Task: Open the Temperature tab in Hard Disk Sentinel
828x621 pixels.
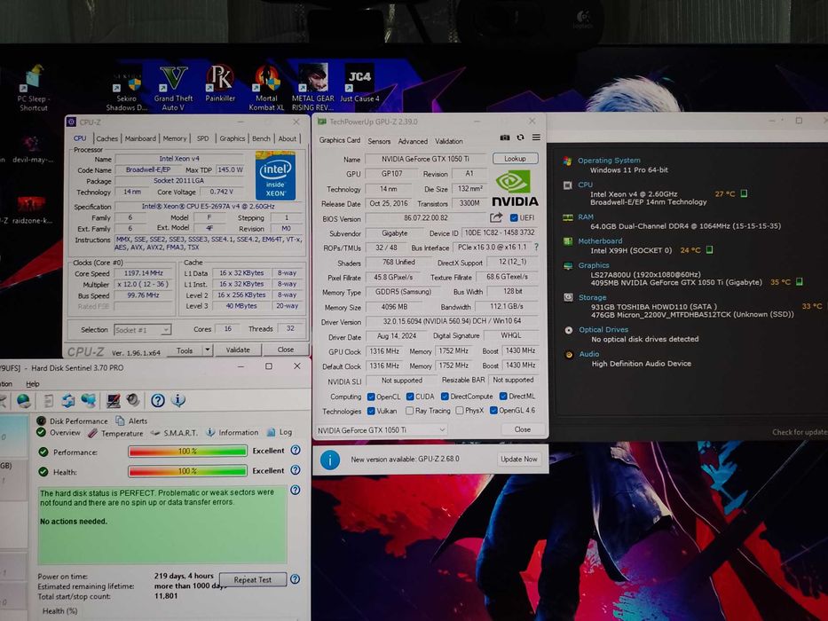Action: pos(115,433)
